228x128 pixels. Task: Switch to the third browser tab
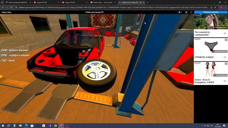pos(75,2)
